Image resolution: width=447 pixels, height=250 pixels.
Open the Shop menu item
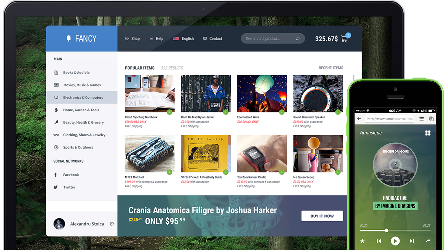132,39
